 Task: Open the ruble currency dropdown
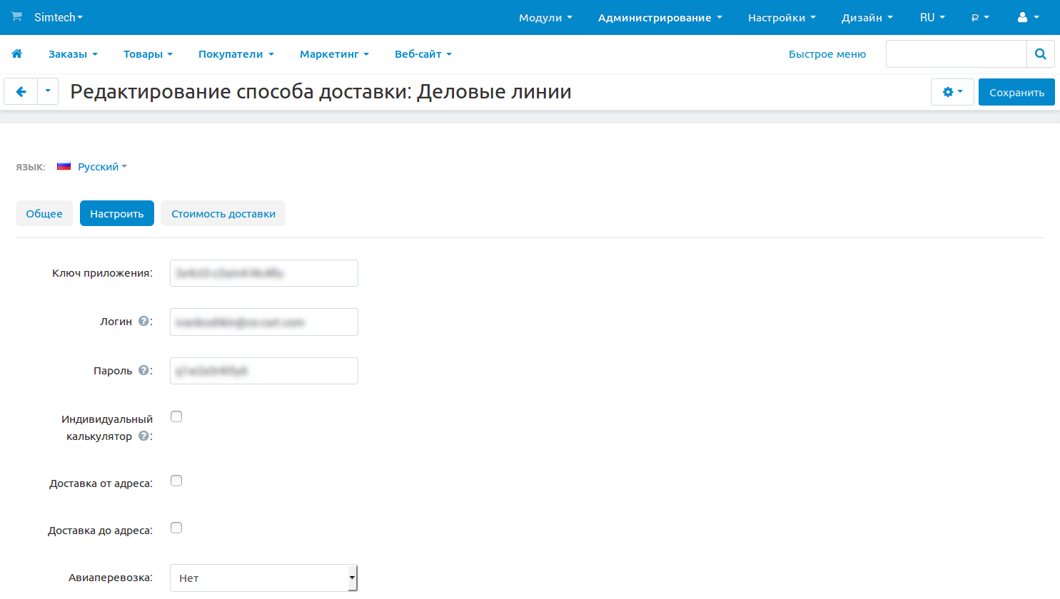(x=979, y=17)
